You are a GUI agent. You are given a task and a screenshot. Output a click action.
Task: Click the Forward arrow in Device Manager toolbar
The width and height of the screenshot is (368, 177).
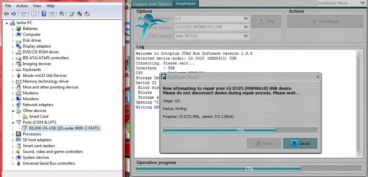[14, 14]
